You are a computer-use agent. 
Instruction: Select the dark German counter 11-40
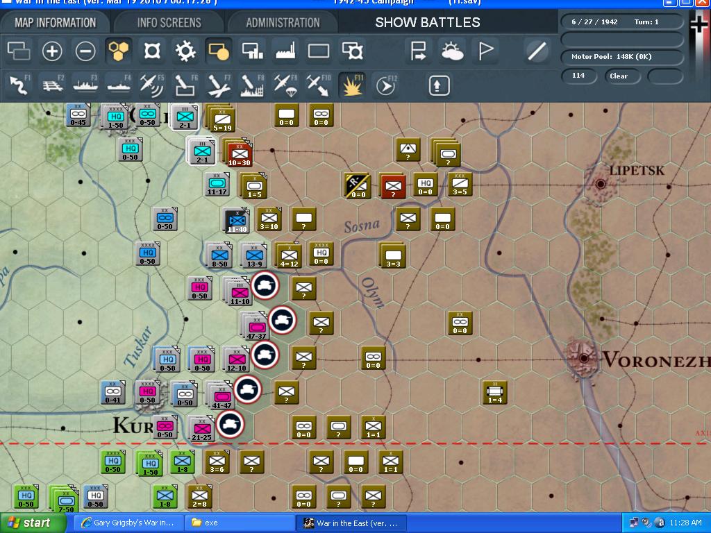pos(237,221)
